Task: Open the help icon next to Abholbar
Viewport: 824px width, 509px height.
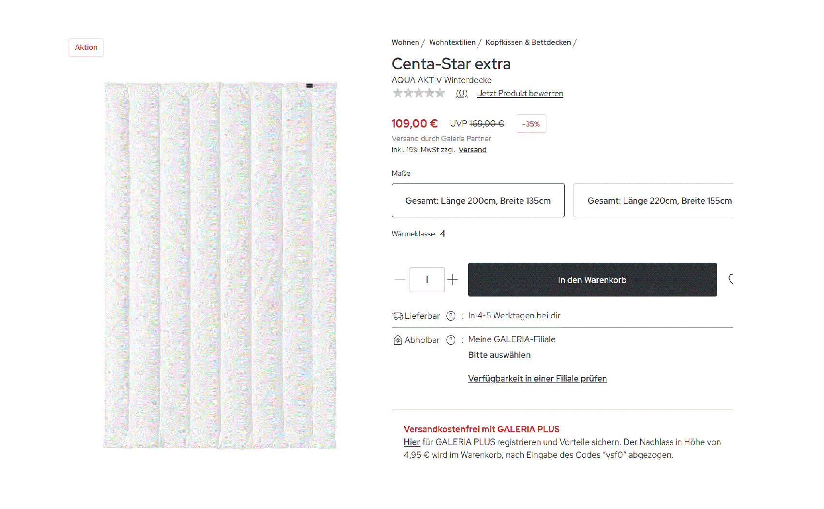Action: (x=451, y=340)
